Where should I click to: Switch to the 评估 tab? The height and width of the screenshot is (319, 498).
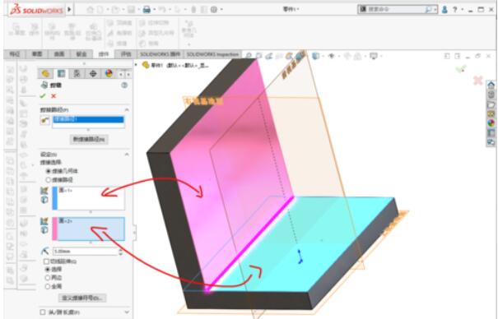(x=126, y=54)
